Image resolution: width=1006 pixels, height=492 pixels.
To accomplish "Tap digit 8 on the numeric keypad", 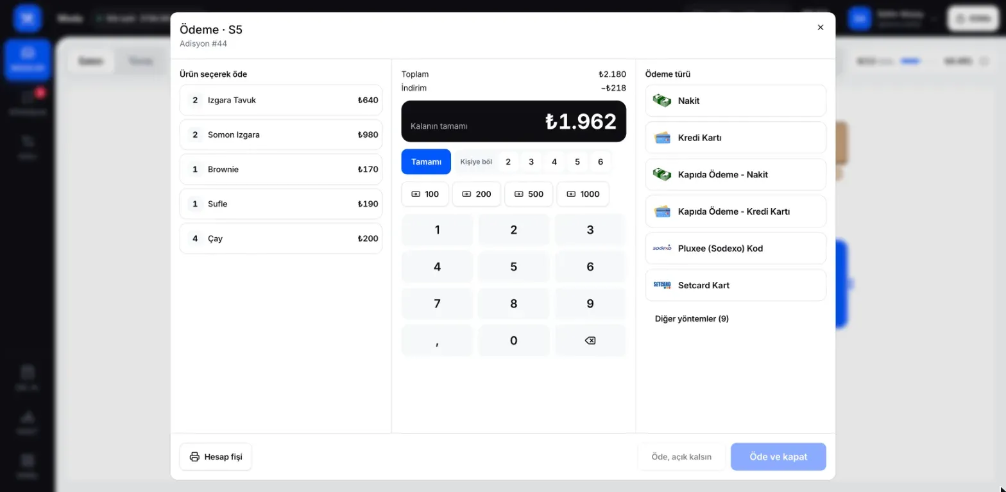I will coord(514,304).
